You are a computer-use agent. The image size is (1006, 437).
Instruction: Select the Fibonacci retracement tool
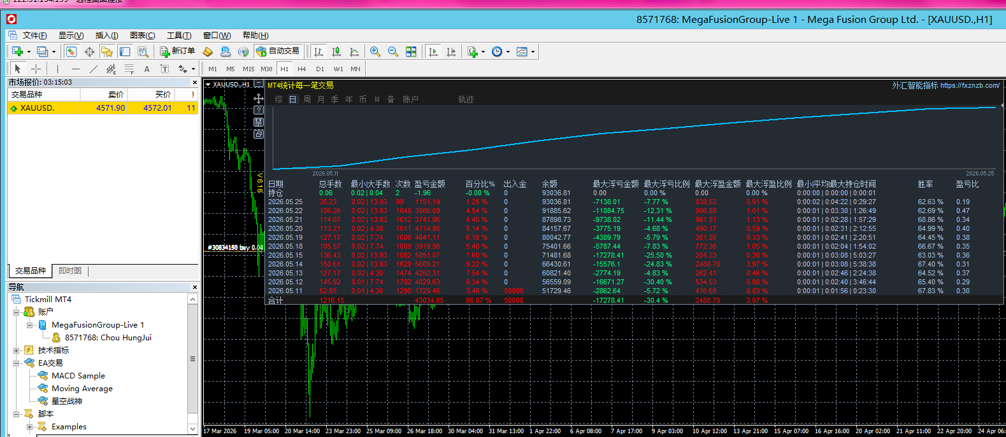pos(129,69)
